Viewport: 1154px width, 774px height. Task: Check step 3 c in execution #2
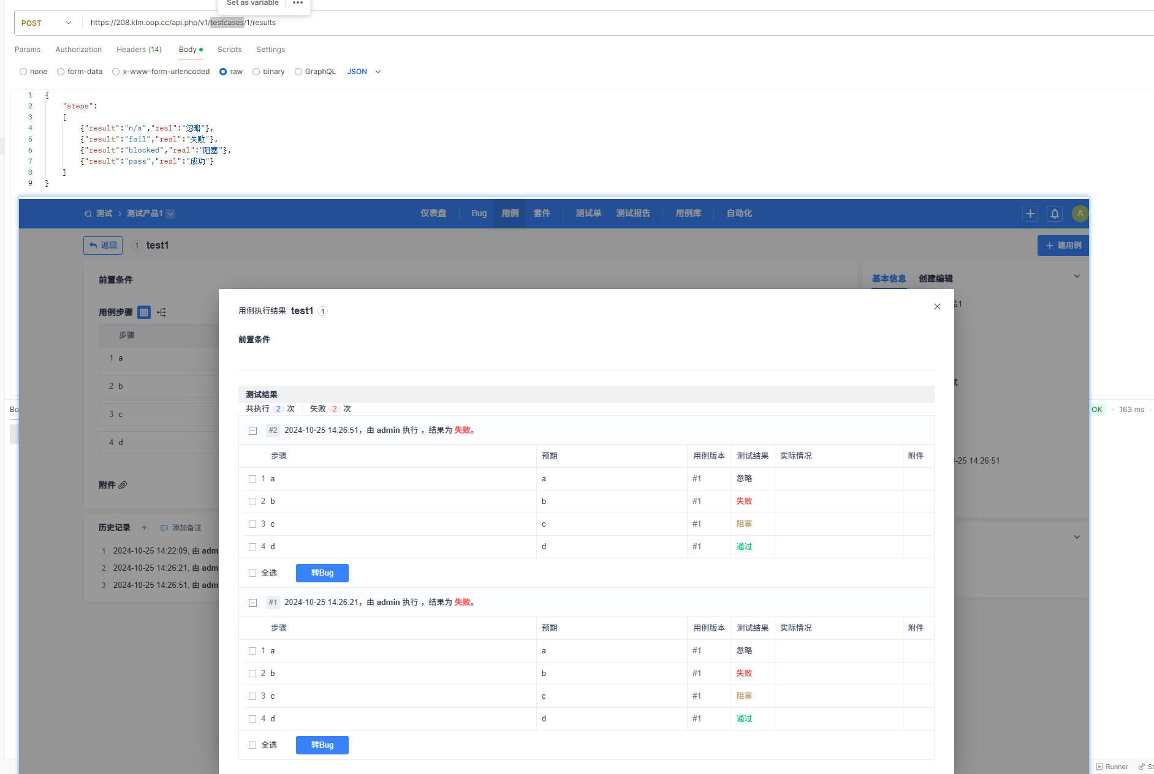tap(252, 524)
